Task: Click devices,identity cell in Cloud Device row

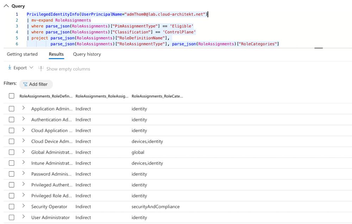Action: click(147, 141)
